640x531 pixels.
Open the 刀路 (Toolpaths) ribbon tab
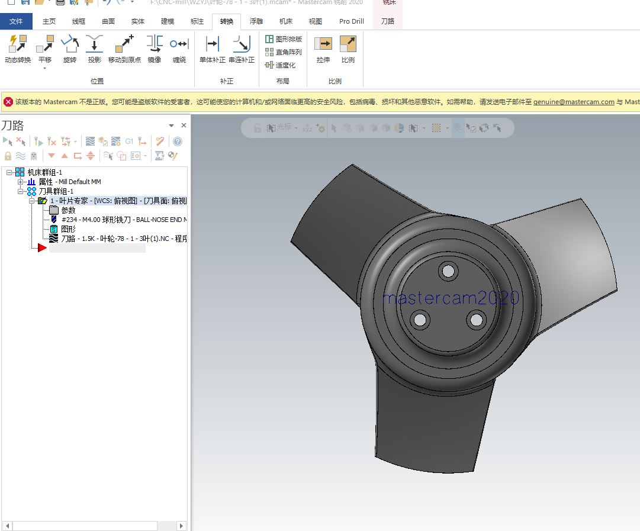coord(387,21)
